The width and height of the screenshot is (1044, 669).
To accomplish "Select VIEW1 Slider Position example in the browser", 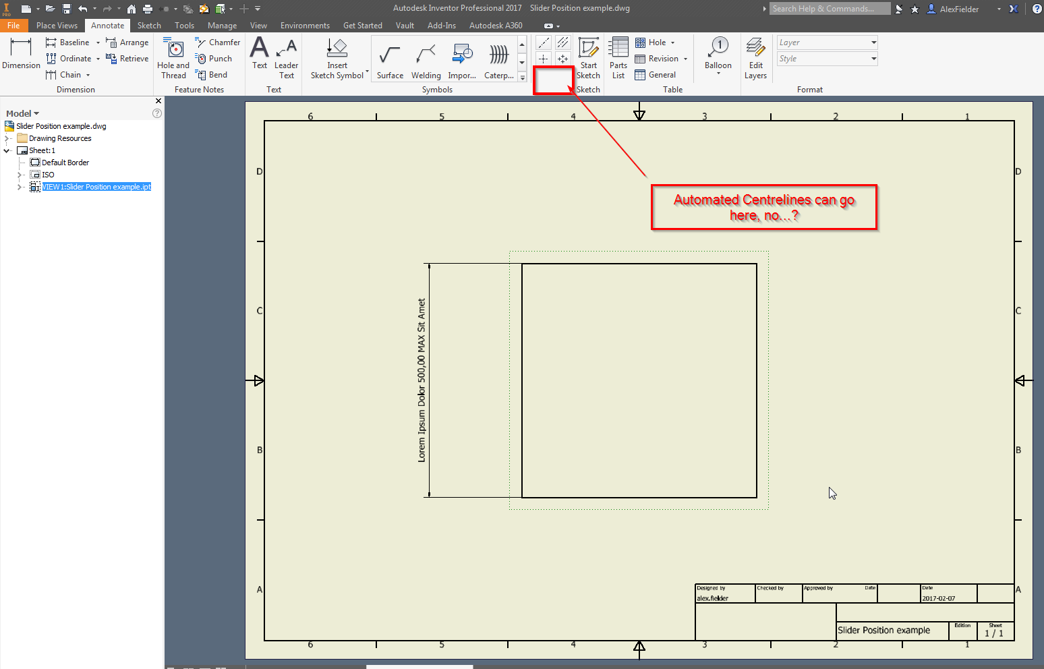I will tap(96, 187).
